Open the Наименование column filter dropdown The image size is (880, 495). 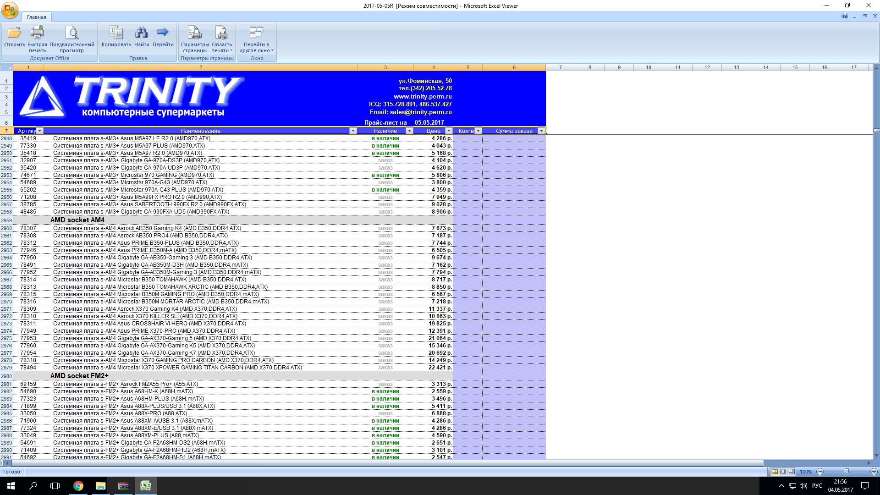pyautogui.click(x=353, y=131)
